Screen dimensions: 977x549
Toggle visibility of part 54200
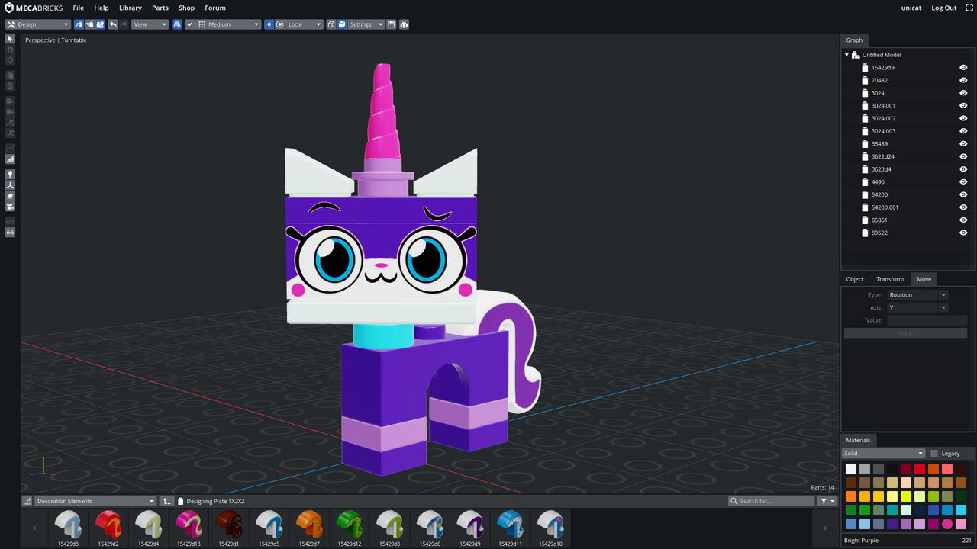[x=963, y=194]
